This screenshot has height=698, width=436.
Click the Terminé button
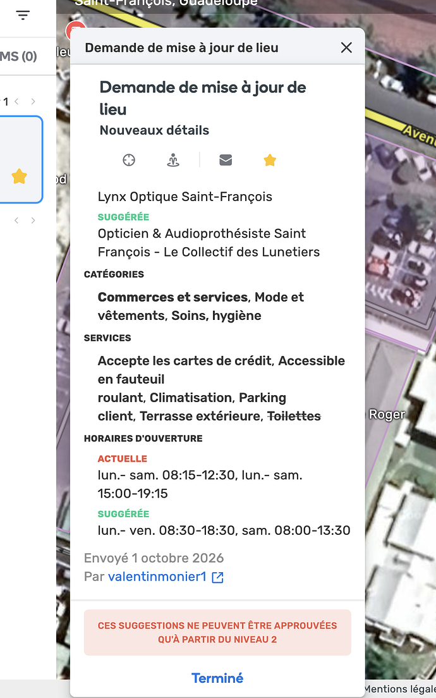[x=217, y=678]
